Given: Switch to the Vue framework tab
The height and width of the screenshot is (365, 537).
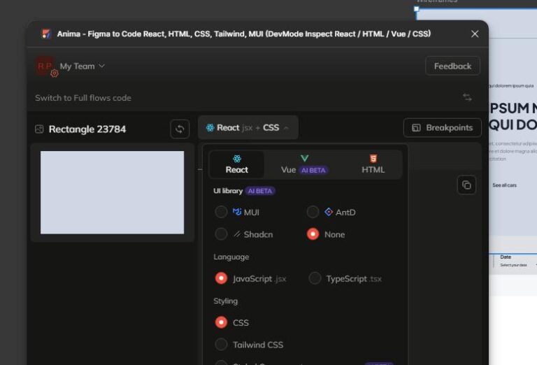Looking at the screenshot, I should pos(304,164).
